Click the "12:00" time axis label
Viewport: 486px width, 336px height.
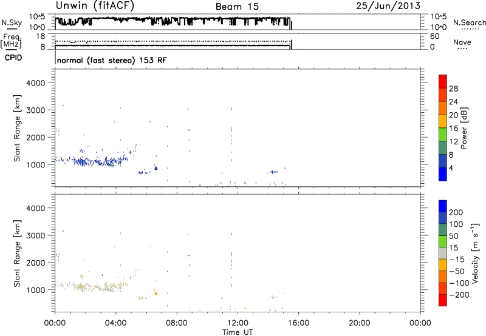click(x=238, y=323)
